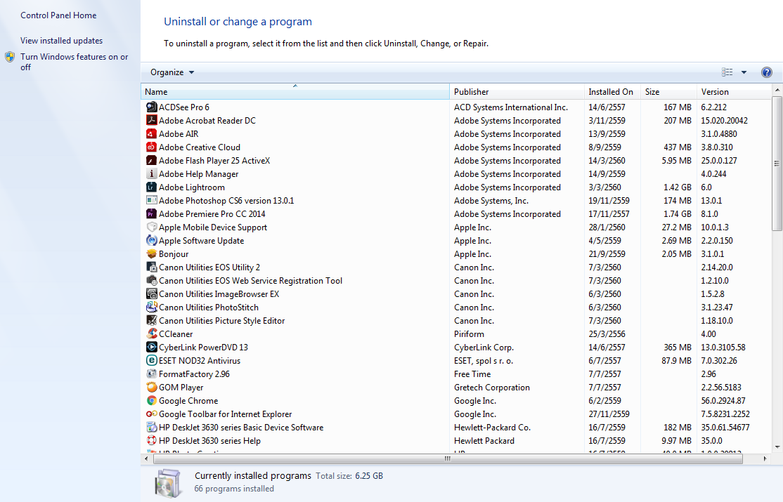Click the Adobe Premiere Pro CC 2014 icon
The image size is (783, 502).
click(x=151, y=213)
